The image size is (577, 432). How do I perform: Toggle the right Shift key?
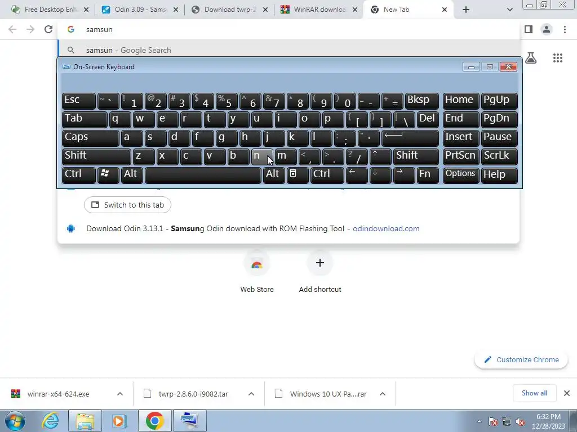coord(416,156)
